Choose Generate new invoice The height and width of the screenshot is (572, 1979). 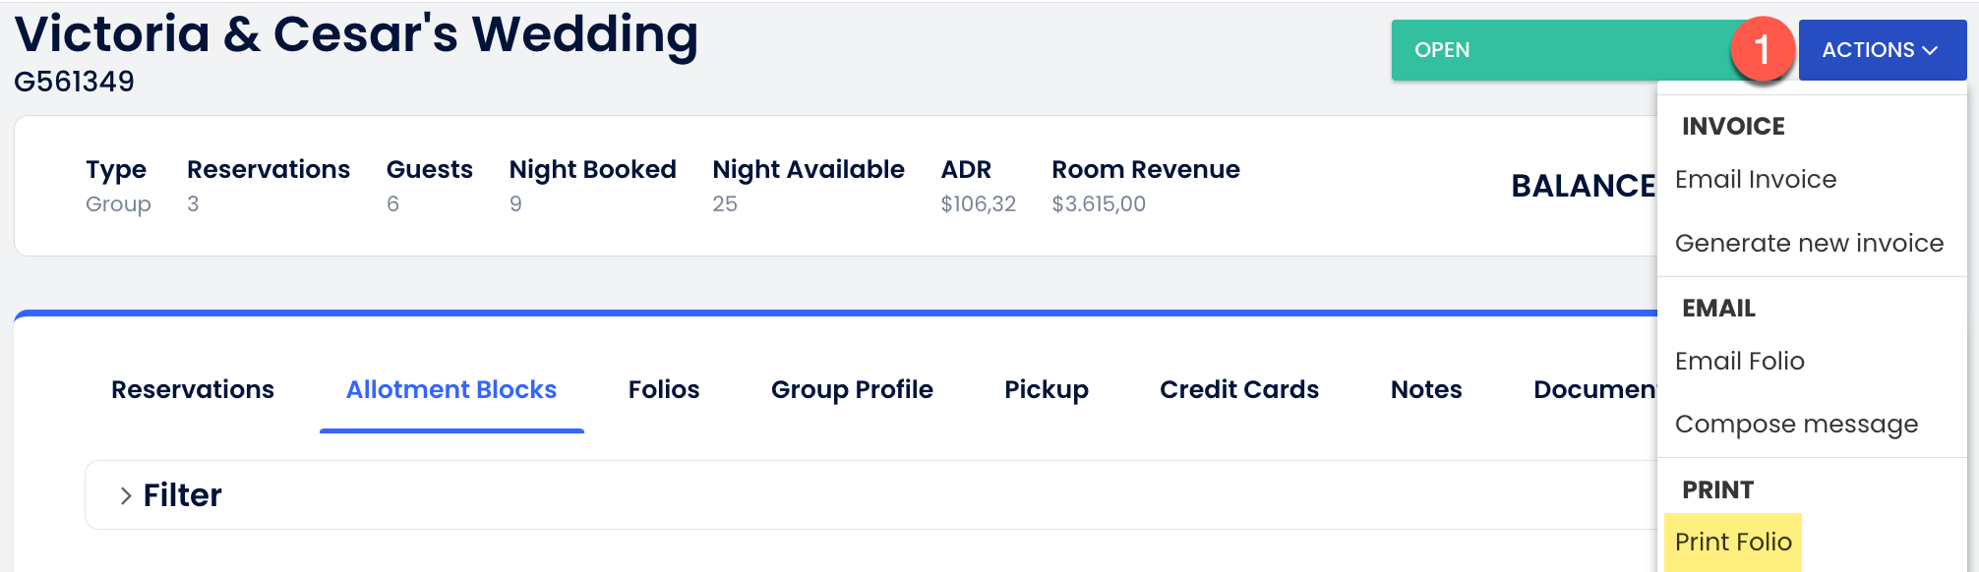(x=1808, y=243)
